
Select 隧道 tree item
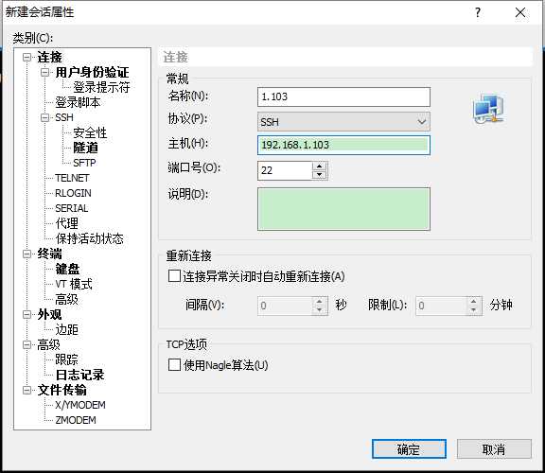[x=85, y=148]
